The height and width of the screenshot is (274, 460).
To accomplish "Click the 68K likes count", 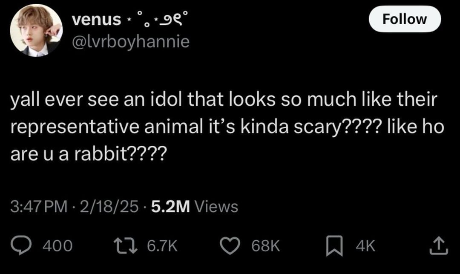I will pyautogui.click(x=266, y=245).
